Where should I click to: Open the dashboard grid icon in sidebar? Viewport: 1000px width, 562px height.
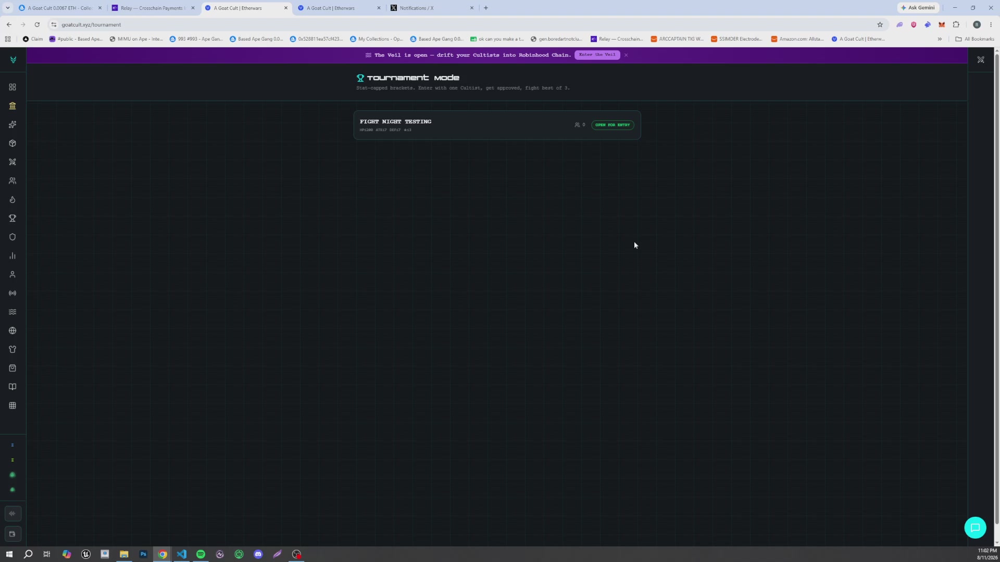[12, 87]
